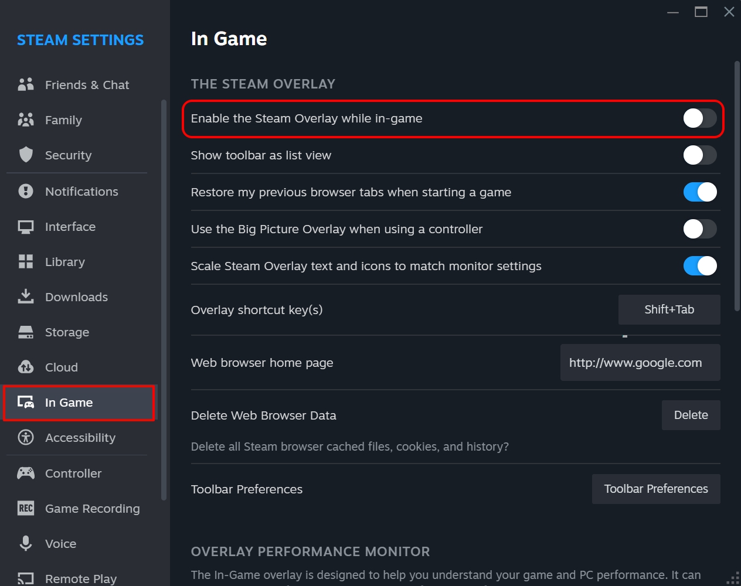Open Remote Play settings

(x=80, y=578)
